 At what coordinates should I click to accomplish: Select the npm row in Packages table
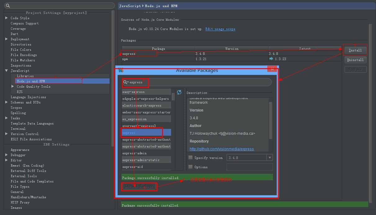point(231,59)
